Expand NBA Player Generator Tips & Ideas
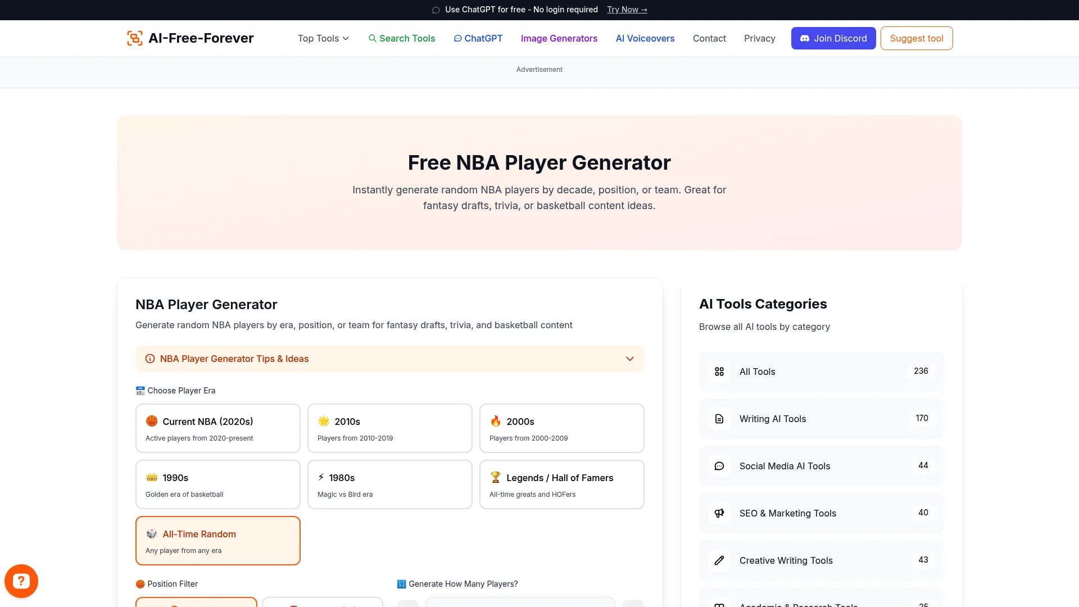 (x=389, y=359)
